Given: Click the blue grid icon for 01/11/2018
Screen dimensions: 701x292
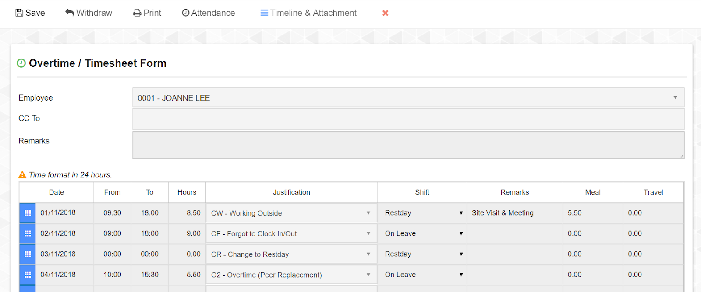Looking at the screenshot, I should 28,213.
